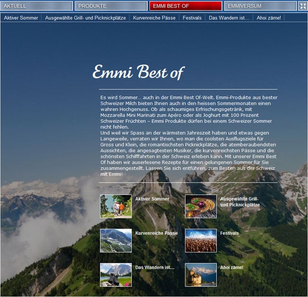This screenshot has height=297, width=308.
Task: Open the festival crowd thumbnail
Action: pos(201,241)
